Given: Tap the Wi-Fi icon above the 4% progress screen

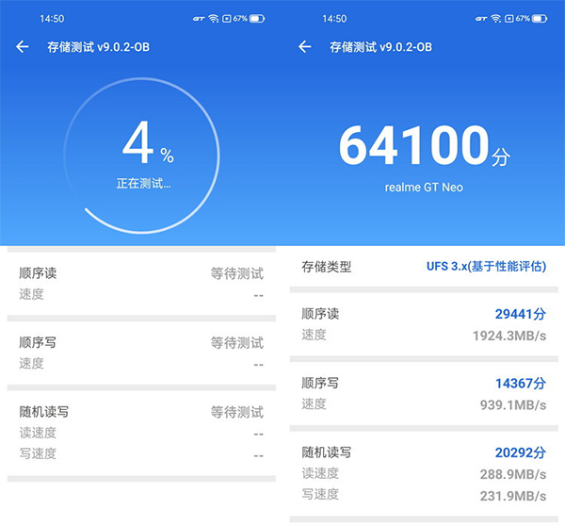Looking at the screenshot, I should 214,19.
